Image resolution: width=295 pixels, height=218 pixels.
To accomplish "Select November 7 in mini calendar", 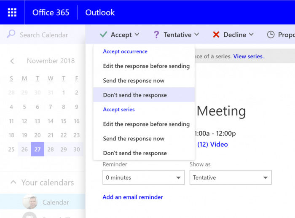I will pyautogui.click(x=51, y=107).
